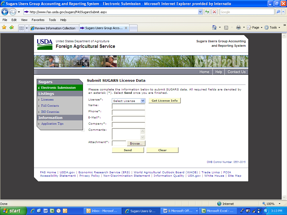Open Home button dropdown arrow
This screenshot has width=287, height=215.
(220, 28)
